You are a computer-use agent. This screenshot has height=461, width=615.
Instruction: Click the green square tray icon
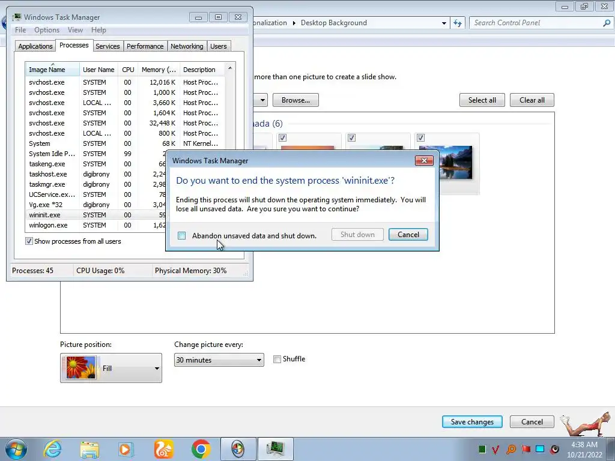tap(482, 449)
